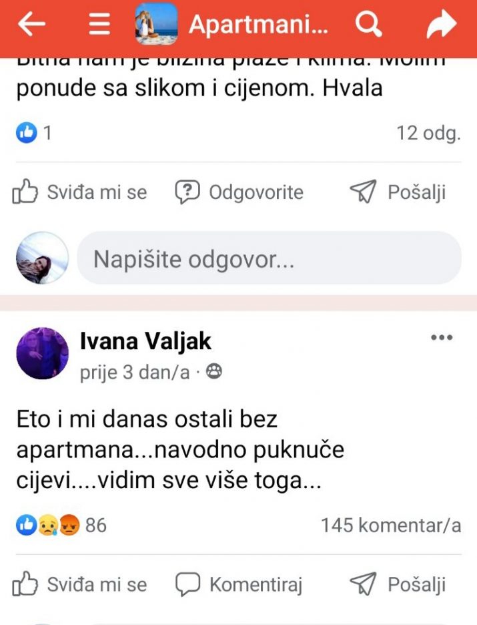This screenshot has width=477, height=625.
Task: Open the like reaction count of 1
Action: click(34, 133)
